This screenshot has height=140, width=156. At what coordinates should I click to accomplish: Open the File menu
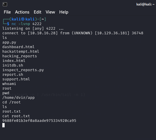(7, 12)
